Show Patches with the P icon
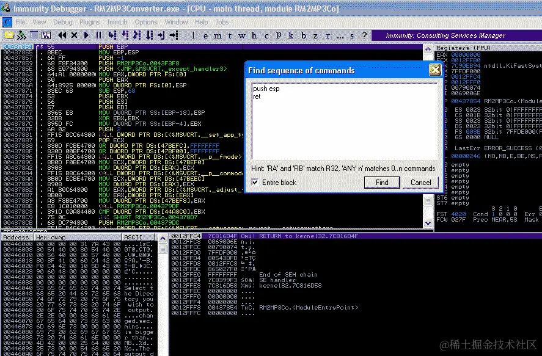542x356 pixels. pos(279,35)
